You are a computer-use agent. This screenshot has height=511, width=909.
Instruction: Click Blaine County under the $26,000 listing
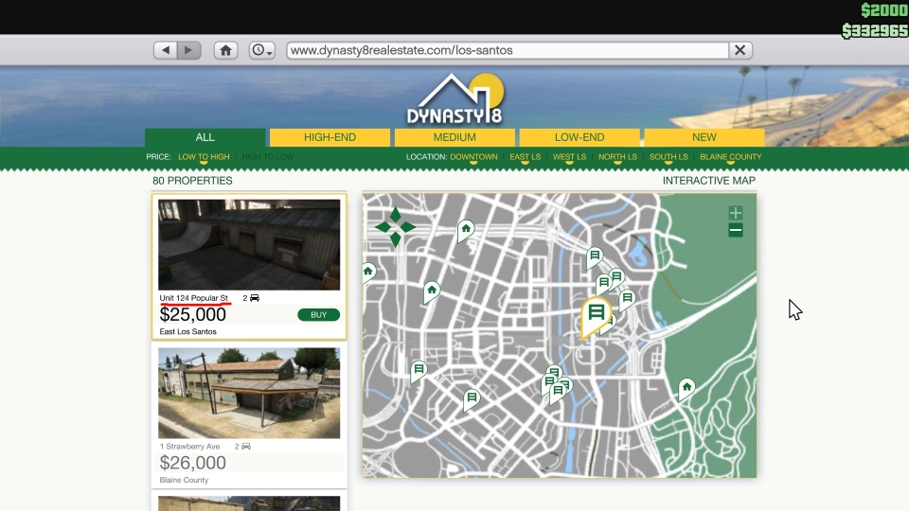pos(184,480)
